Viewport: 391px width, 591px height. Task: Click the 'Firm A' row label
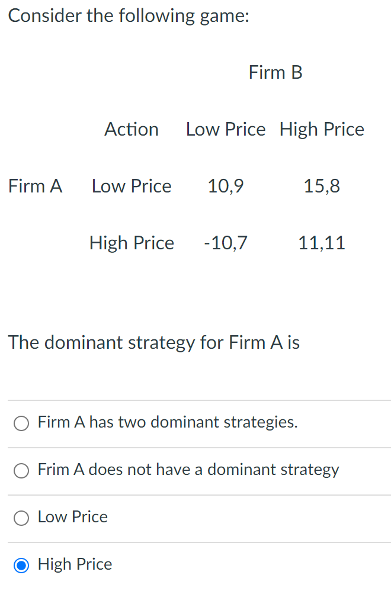(x=36, y=186)
